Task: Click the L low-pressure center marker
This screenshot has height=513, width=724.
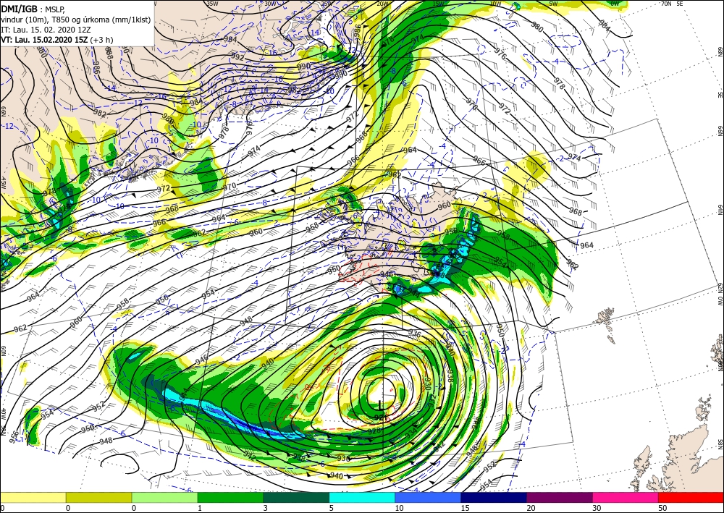Action: (380, 405)
